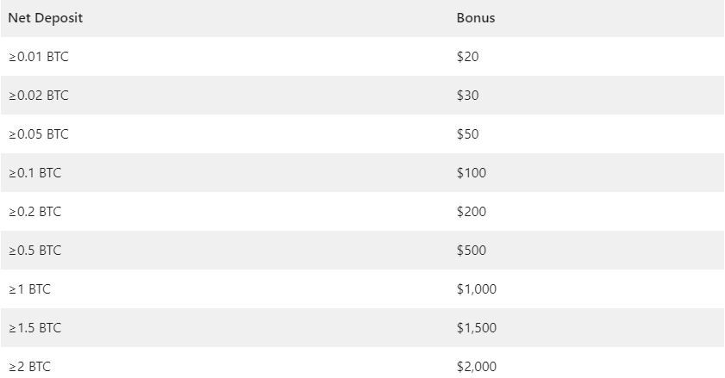Viewport: 725px width, 378px height.
Task: Select the $1,500 bonus amount
Action: click(x=476, y=329)
